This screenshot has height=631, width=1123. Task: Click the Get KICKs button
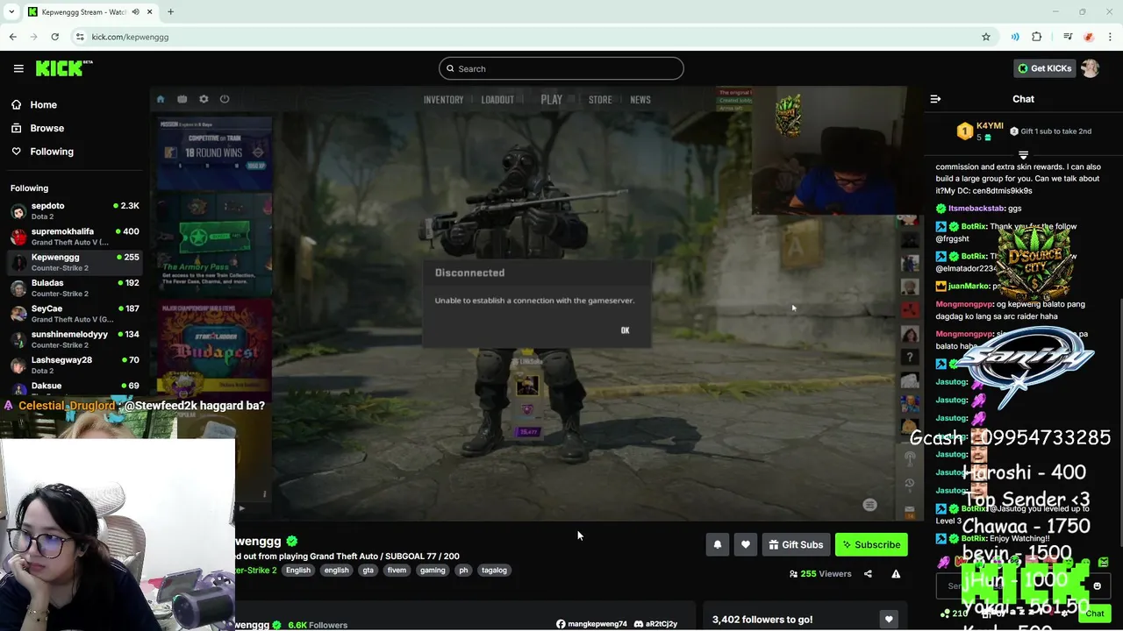tap(1044, 68)
